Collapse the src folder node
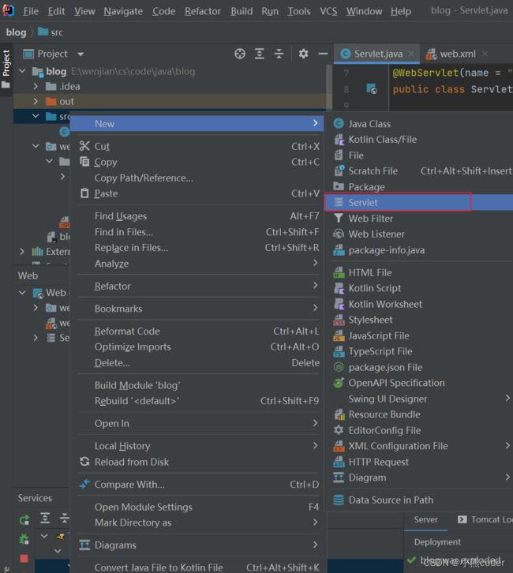The image size is (513, 573). click(x=36, y=116)
